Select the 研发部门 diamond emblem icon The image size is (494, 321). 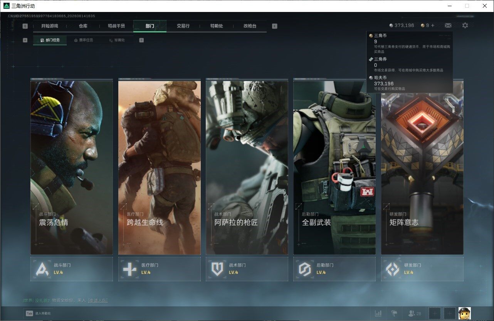point(393,269)
